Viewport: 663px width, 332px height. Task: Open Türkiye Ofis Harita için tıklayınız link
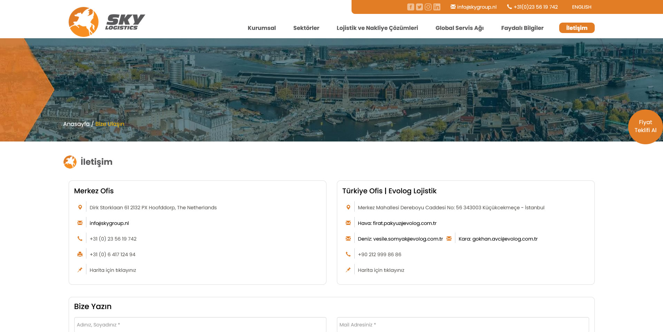381,270
